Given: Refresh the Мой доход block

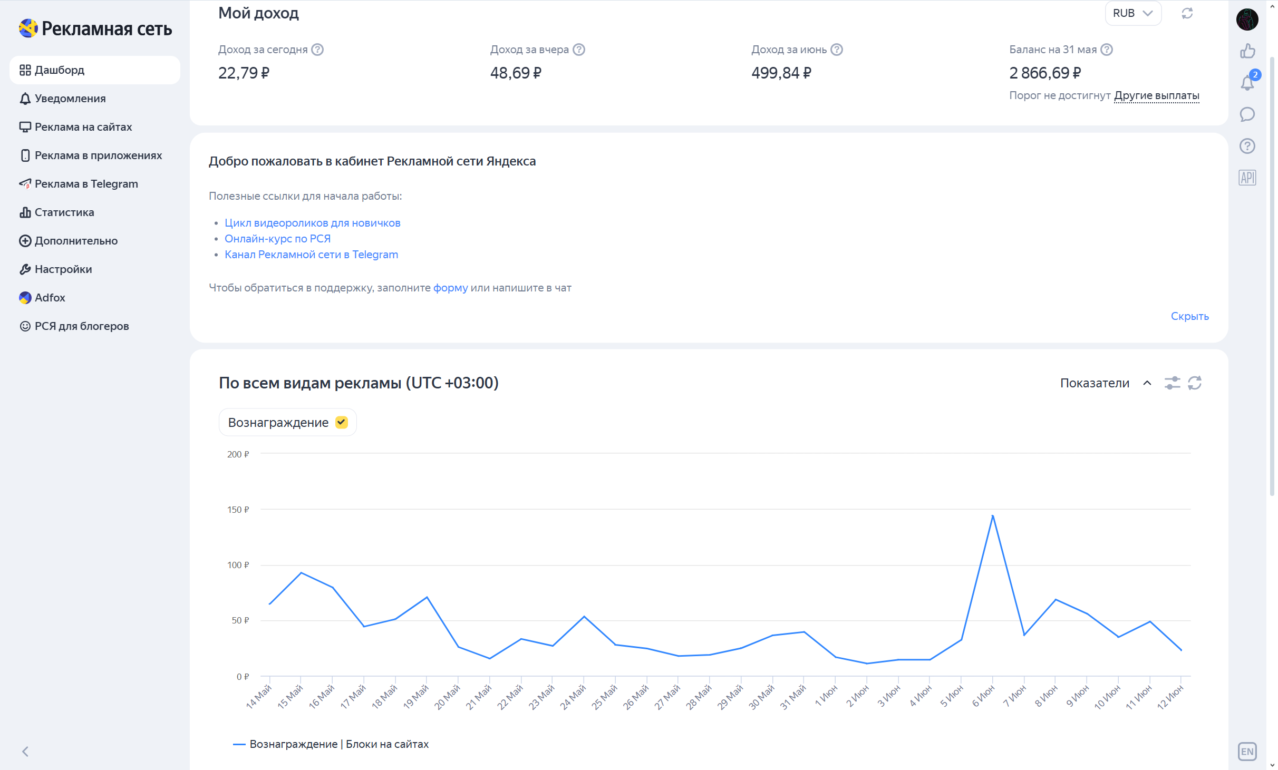Looking at the screenshot, I should (1187, 13).
